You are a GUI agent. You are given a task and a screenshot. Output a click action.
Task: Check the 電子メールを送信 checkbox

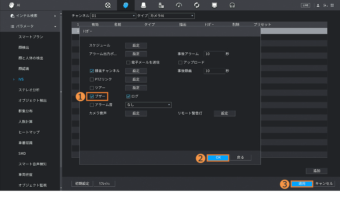point(128,63)
